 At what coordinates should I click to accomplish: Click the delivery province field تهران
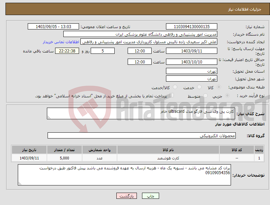tap(192, 71)
